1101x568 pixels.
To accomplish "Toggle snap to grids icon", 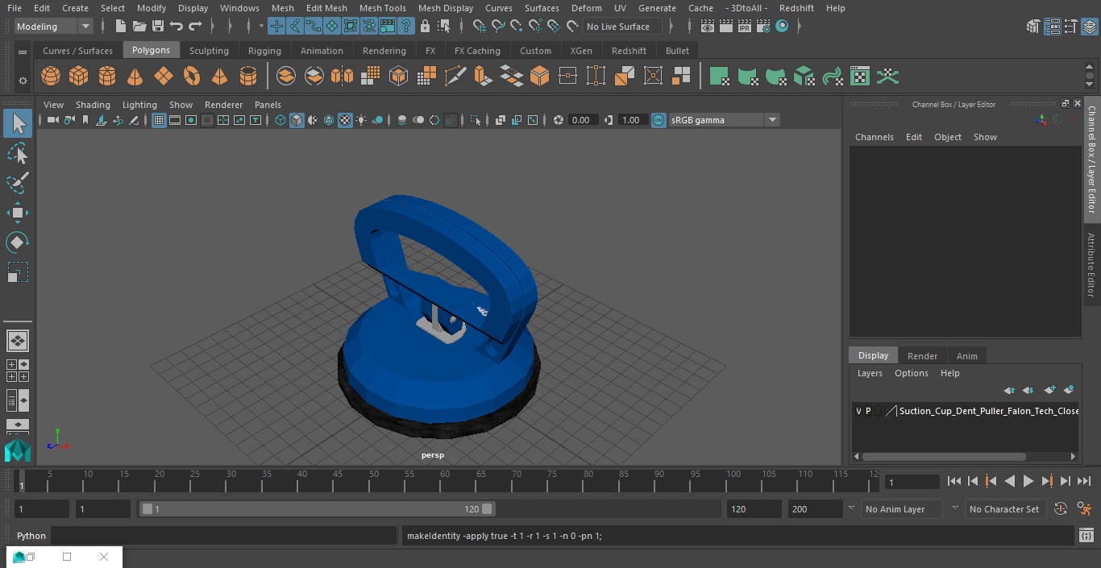I will [479, 27].
